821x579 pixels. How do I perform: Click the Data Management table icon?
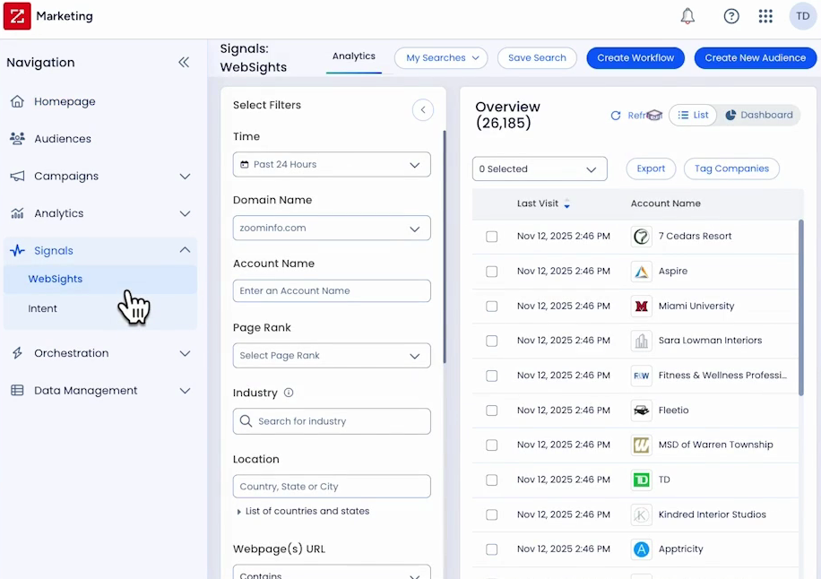tap(17, 390)
